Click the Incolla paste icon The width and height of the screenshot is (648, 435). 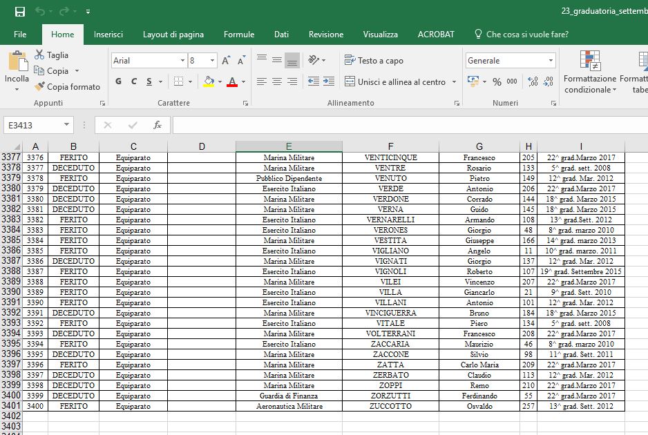18,61
